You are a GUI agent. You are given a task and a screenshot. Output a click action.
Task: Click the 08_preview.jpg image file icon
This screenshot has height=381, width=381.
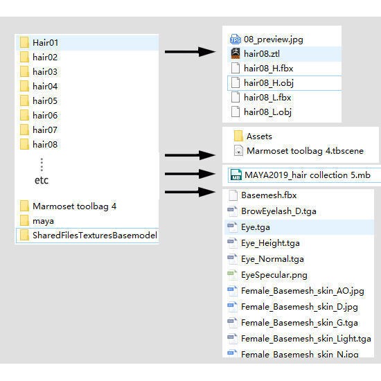(x=236, y=39)
